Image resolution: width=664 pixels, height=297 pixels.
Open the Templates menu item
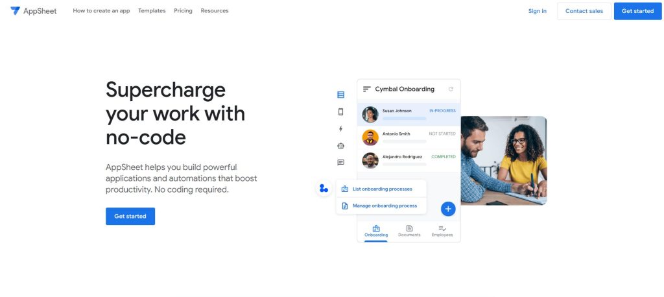(152, 11)
